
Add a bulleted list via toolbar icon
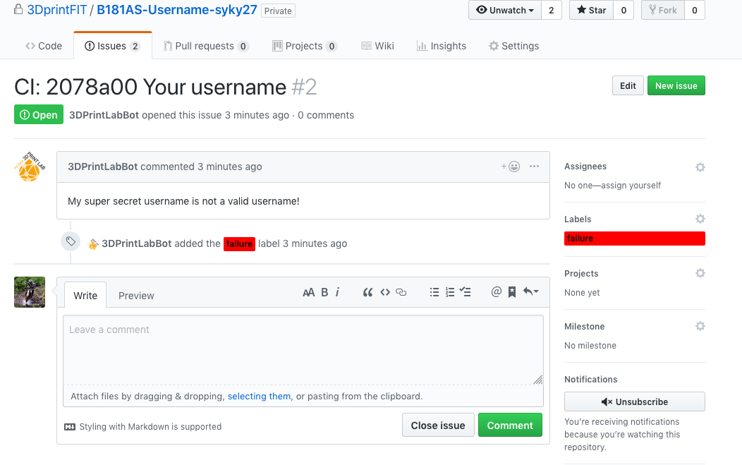434,292
